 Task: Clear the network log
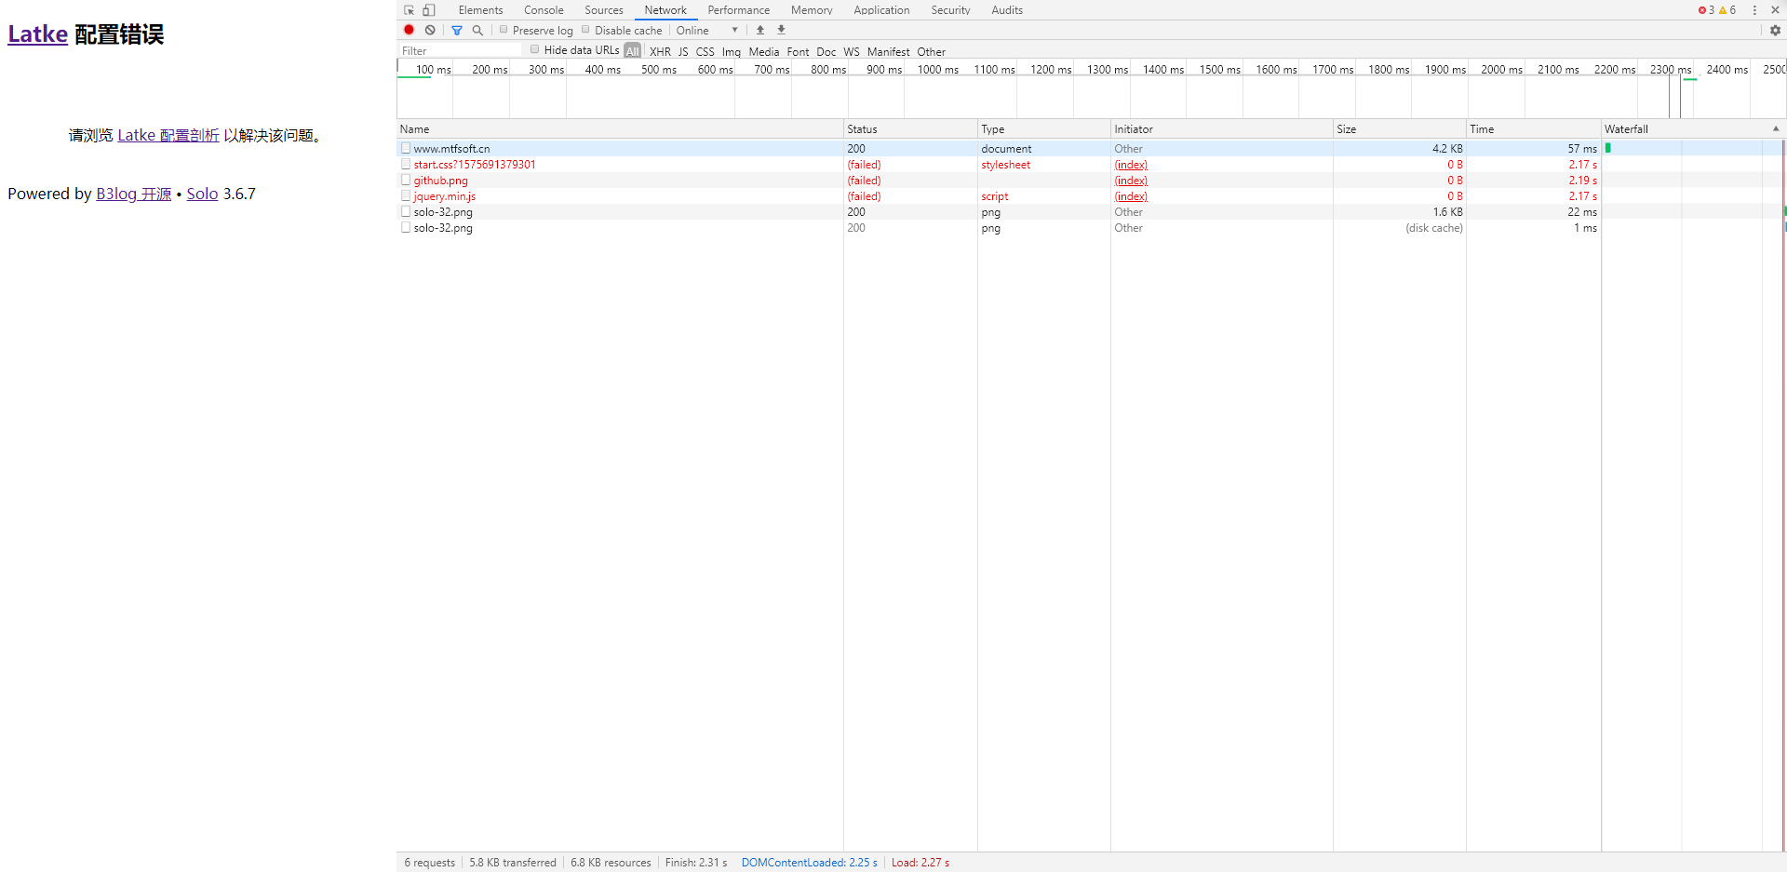430,30
